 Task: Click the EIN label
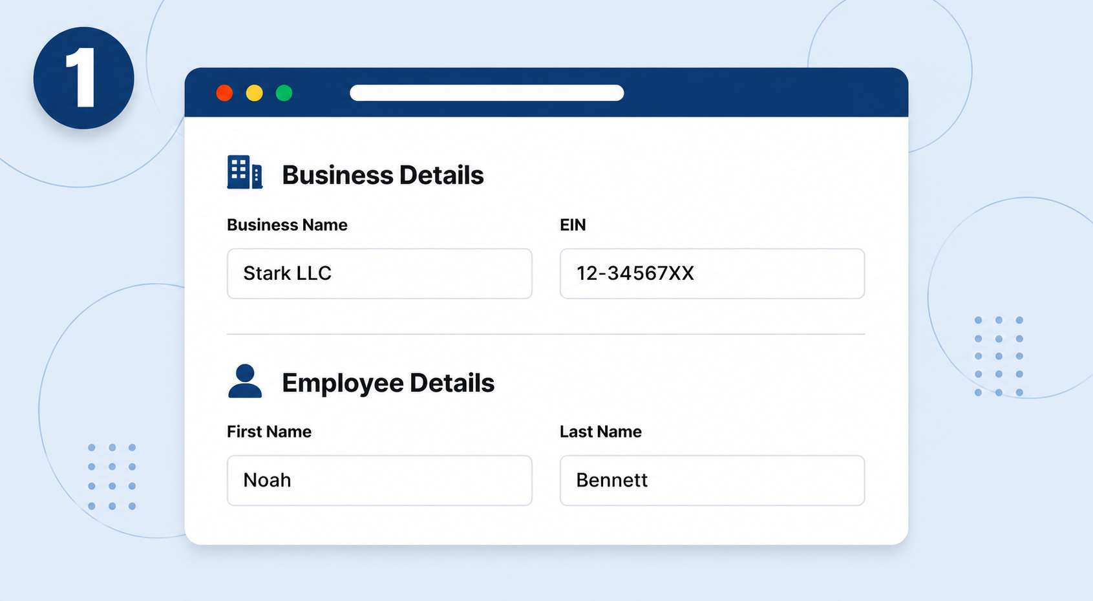[x=573, y=225]
